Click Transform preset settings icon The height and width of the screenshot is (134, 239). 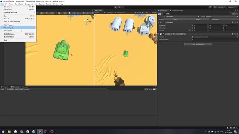tap(235, 22)
